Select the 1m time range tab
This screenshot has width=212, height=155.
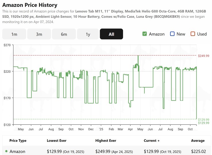(x=14, y=34)
